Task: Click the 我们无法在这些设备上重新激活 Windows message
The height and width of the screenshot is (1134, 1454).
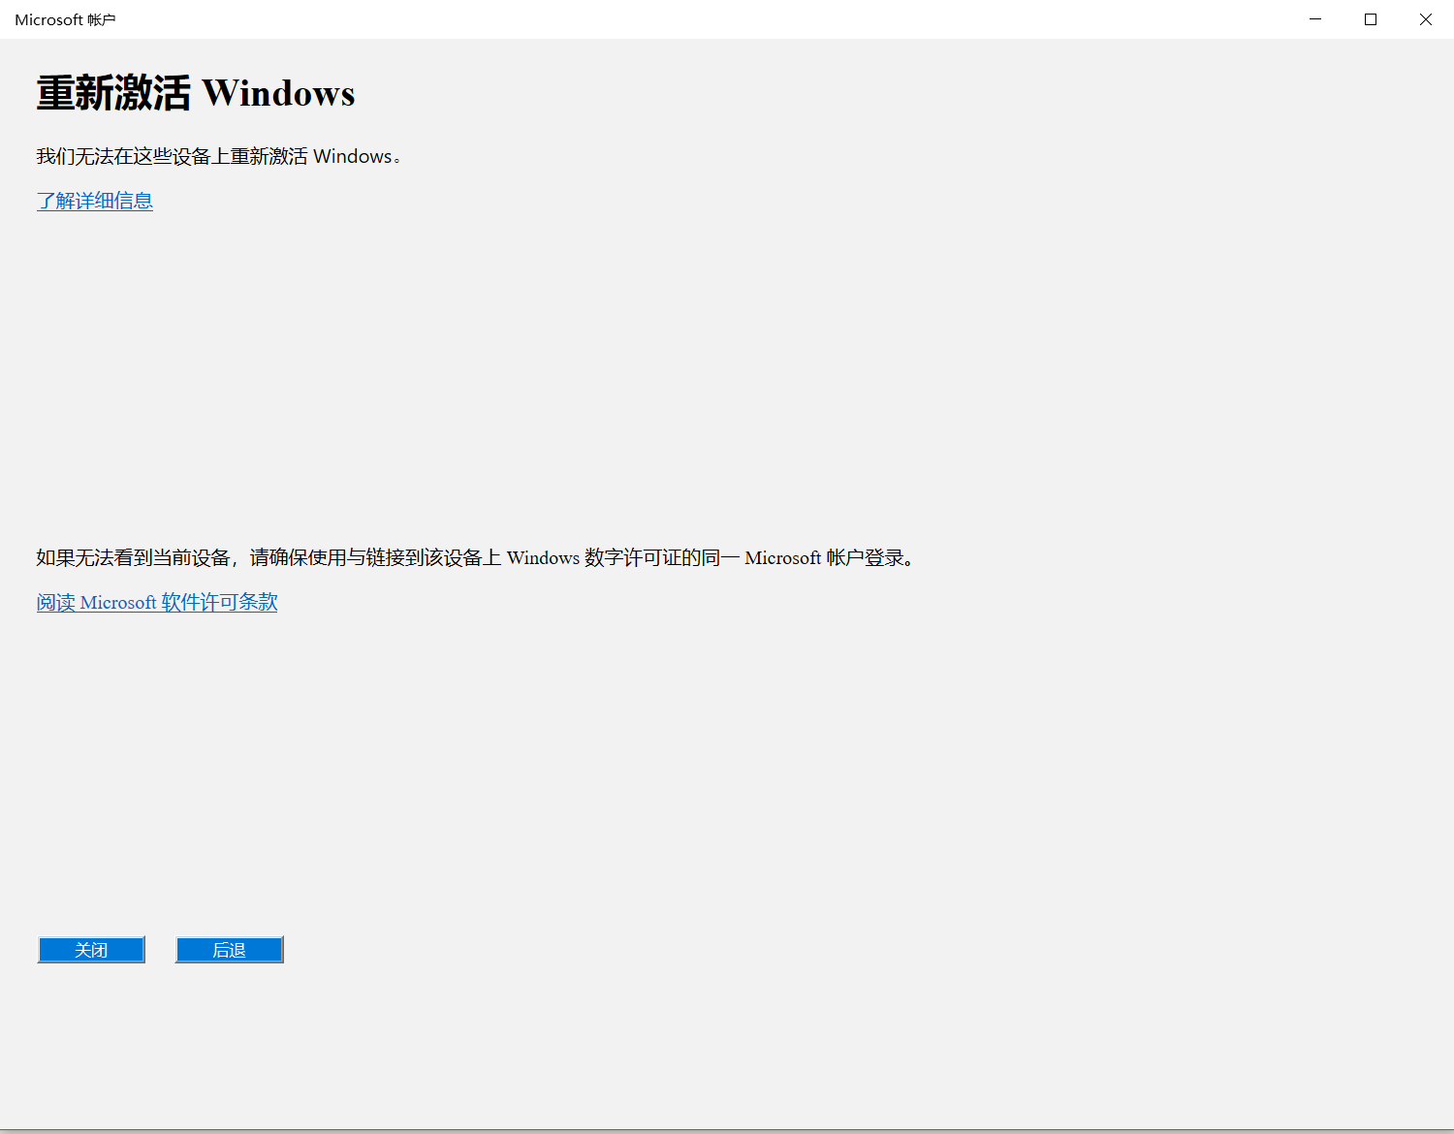Action: 219,156
